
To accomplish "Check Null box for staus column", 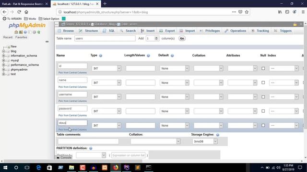I will coord(263,125).
